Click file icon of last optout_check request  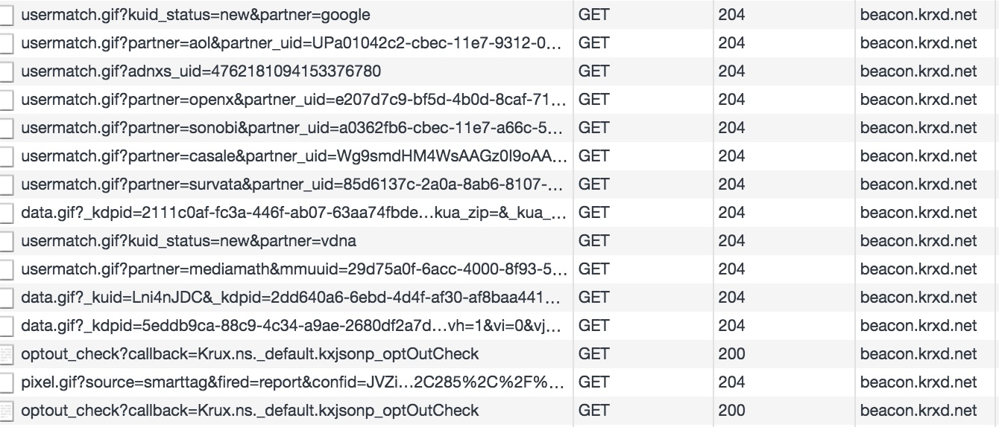coord(6,411)
